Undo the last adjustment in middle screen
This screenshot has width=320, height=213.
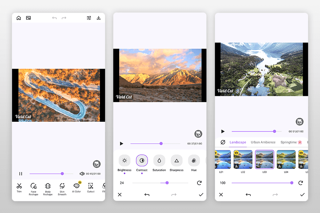coord(147,195)
